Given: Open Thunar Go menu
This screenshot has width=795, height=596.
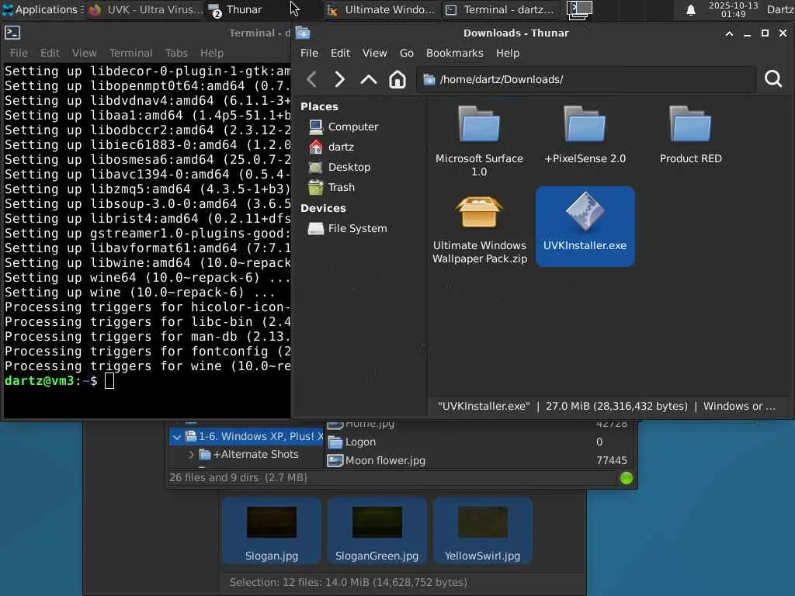Looking at the screenshot, I should tap(406, 54).
